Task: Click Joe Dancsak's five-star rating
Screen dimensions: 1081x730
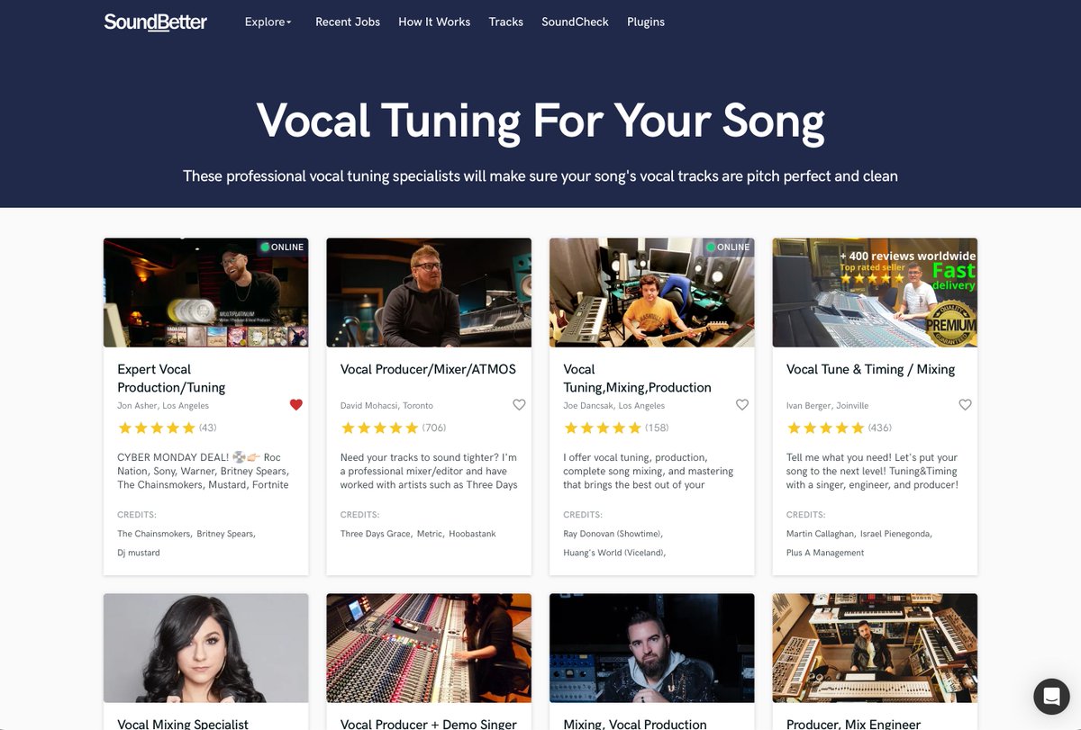Action: coord(603,428)
